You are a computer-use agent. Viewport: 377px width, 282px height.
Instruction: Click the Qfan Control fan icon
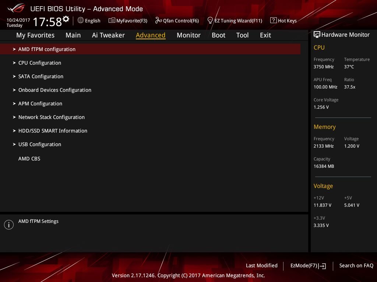coord(158,21)
